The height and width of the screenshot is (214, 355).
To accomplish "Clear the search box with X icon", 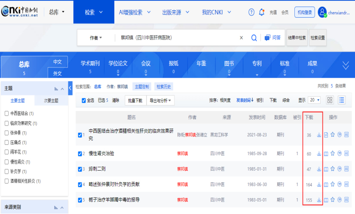I will coord(241,38).
